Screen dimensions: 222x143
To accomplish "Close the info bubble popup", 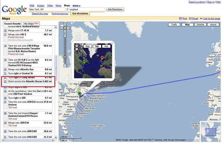I will [x=112, y=43].
